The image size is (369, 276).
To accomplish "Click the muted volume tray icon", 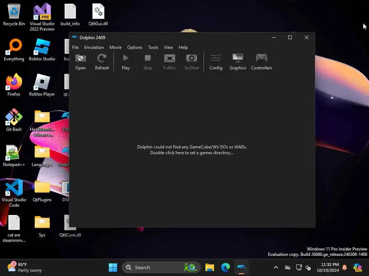I will (308, 267).
